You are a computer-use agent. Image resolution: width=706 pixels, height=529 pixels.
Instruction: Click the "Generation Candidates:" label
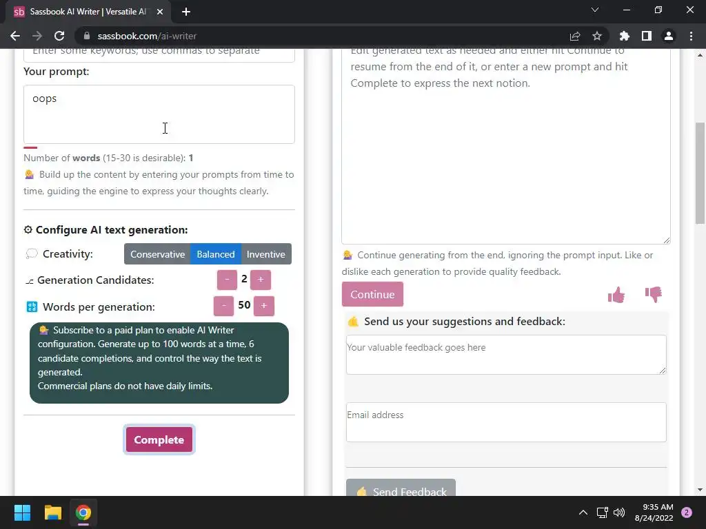click(x=95, y=280)
